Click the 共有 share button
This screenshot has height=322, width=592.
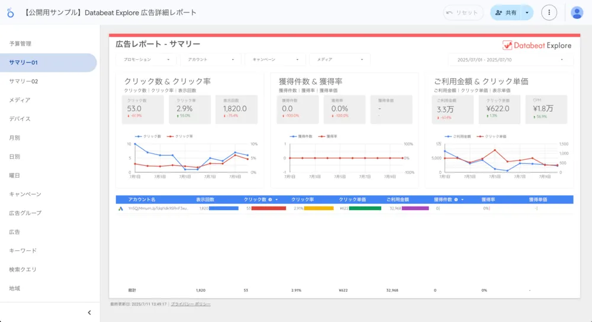point(506,12)
